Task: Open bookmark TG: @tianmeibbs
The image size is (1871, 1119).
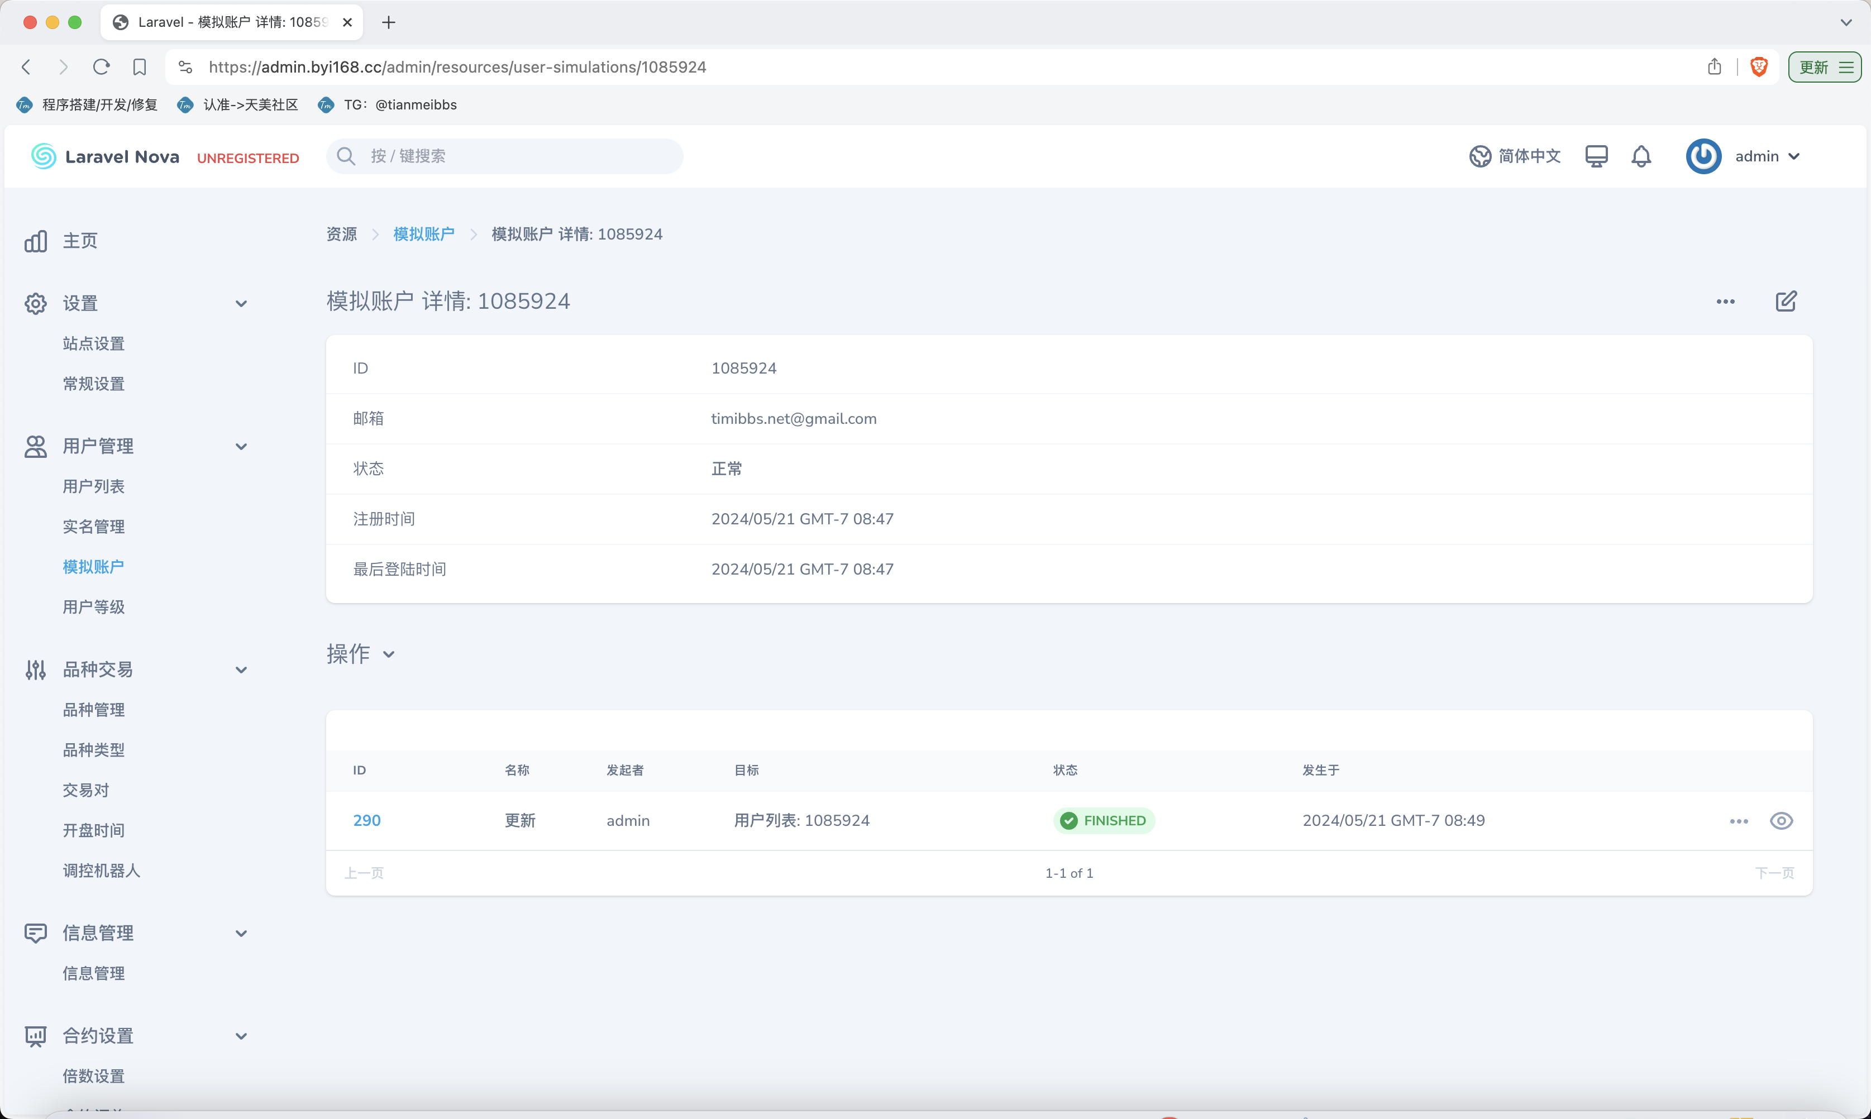Action: 388,105
